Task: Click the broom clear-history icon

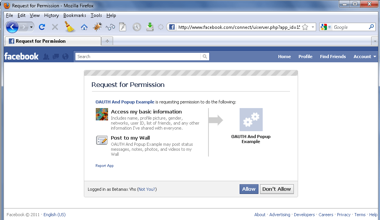Action: coord(70,27)
